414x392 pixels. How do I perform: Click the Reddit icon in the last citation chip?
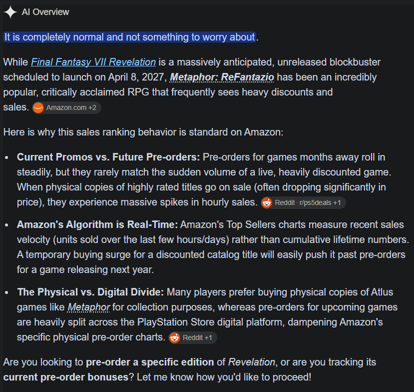pyautogui.click(x=174, y=337)
